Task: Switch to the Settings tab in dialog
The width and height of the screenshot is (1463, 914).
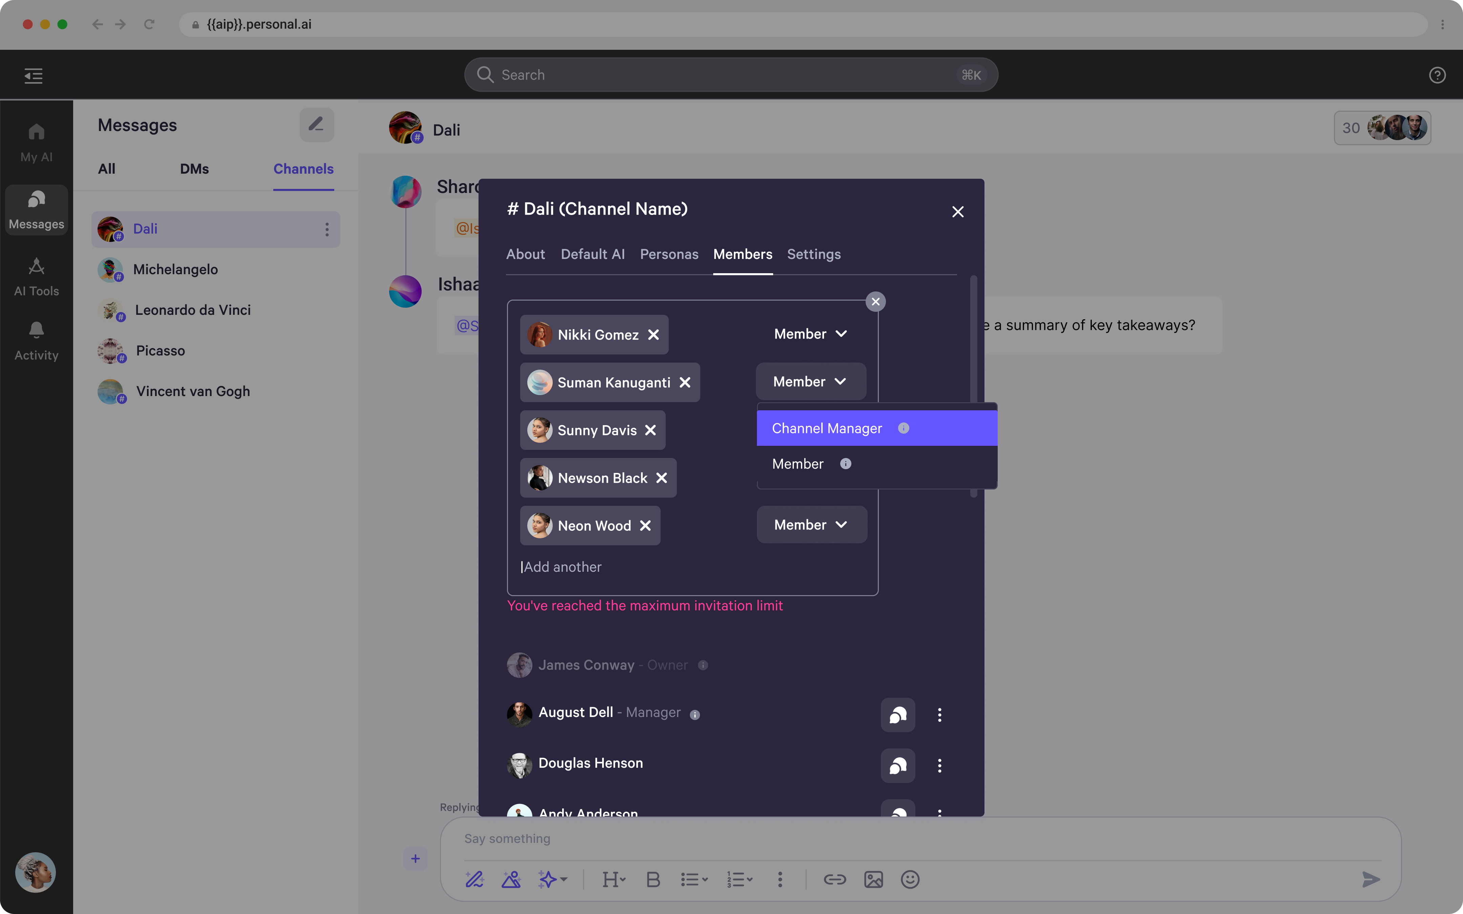Action: coord(813,255)
